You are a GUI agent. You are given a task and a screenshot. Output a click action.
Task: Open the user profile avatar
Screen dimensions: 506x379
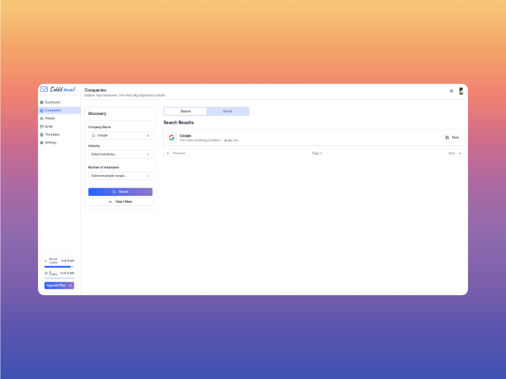tap(461, 91)
